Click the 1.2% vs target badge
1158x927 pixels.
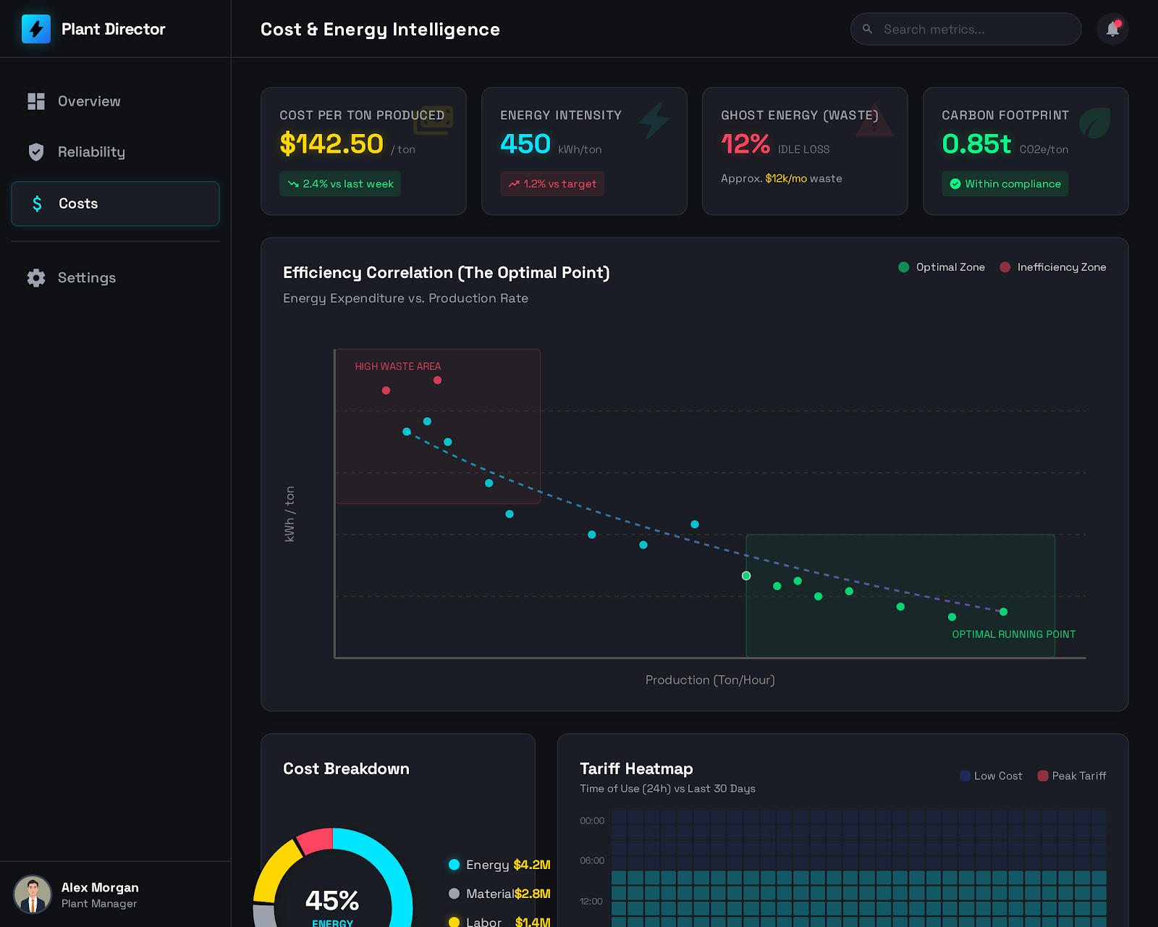pos(552,184)
